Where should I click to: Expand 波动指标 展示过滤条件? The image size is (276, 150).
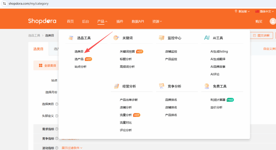(x=72, y=148)
